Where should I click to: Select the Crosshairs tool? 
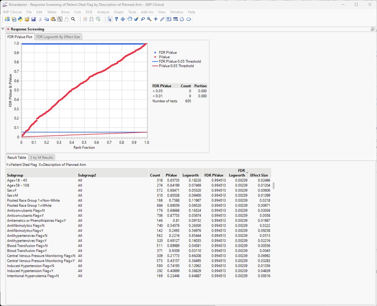pyautogui.click(x=156, y=19)
